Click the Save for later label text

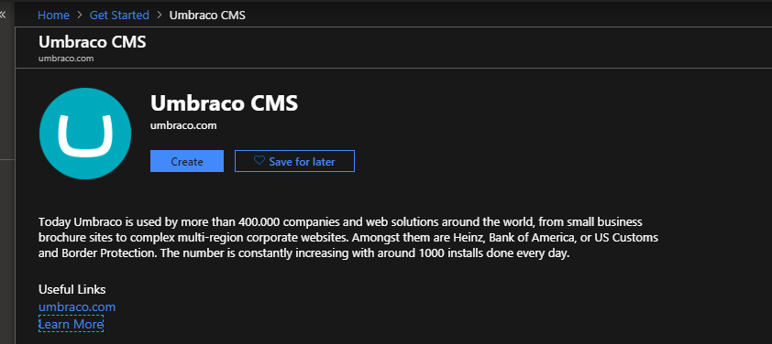point(302,161)
